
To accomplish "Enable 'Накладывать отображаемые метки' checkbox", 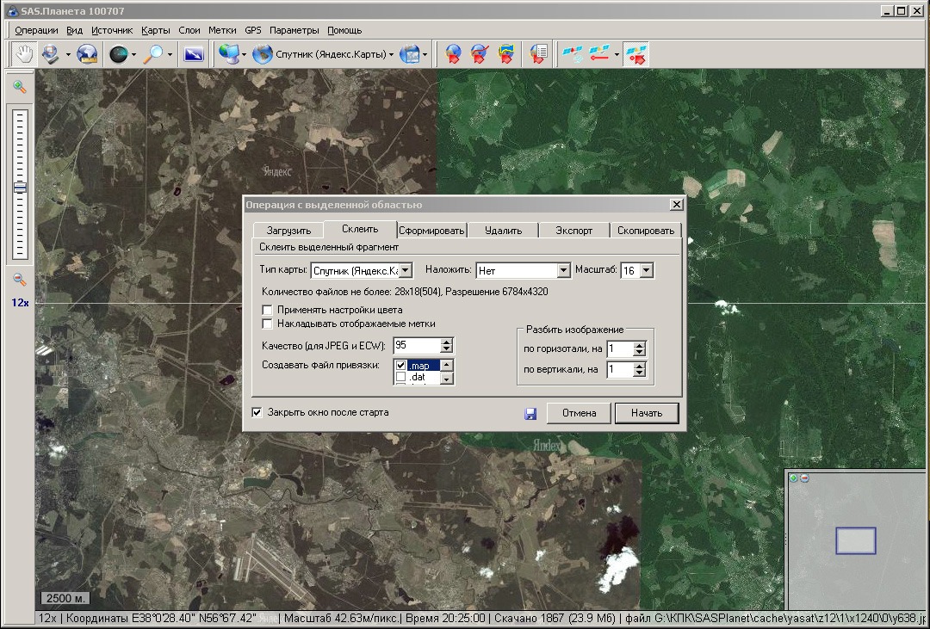I will pyautogui.click(x=268, y=324).
